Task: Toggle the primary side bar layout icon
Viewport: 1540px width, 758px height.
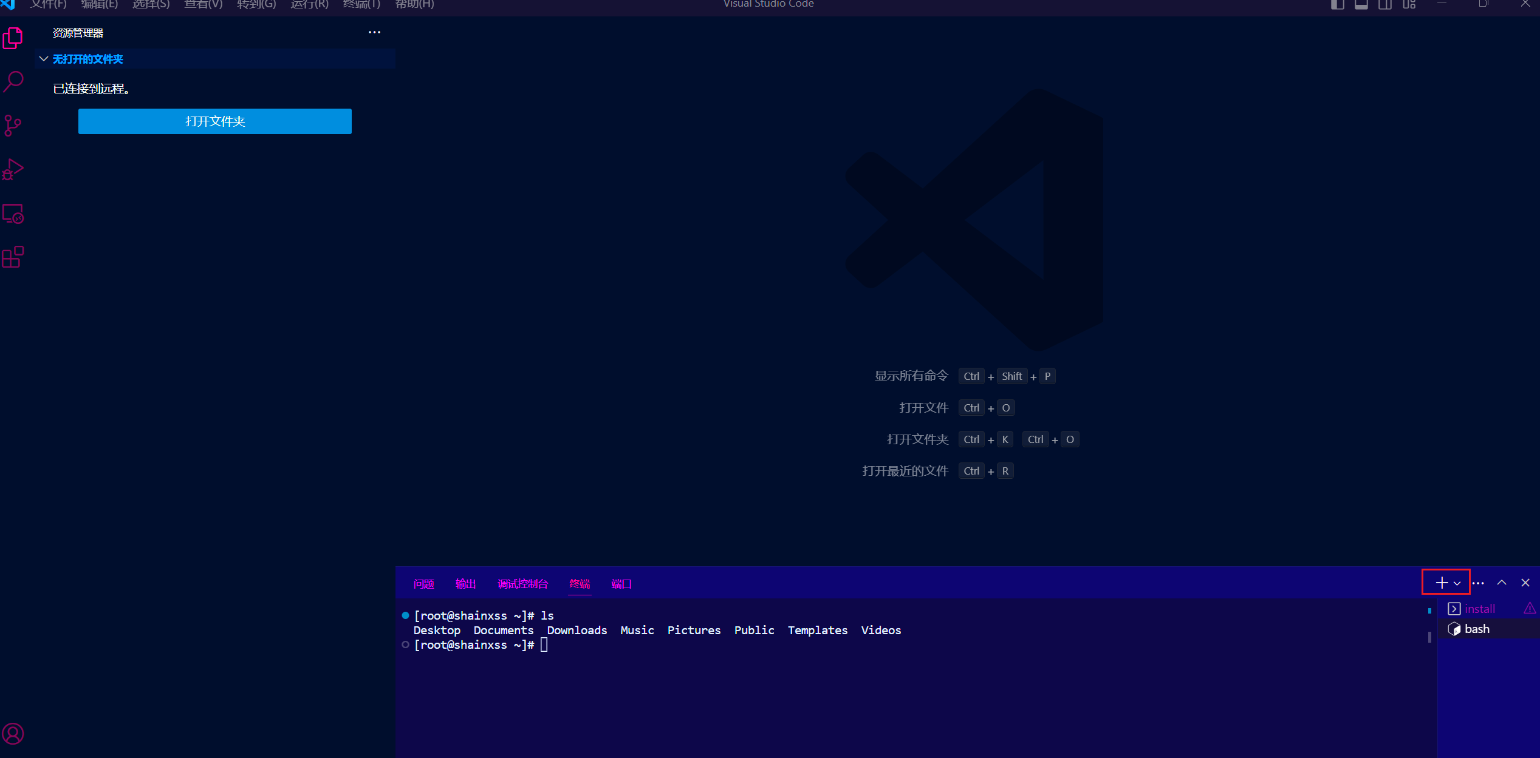Action: click(x=1337, y=5)
